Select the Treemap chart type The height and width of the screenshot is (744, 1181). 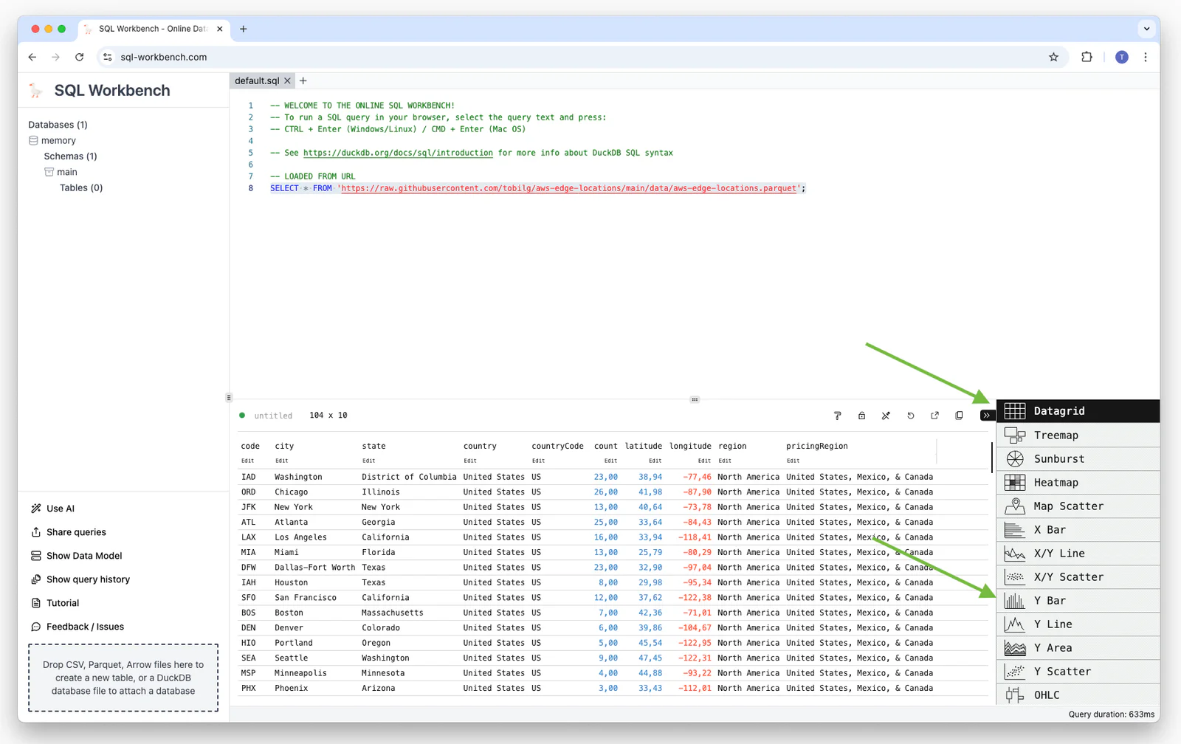coord(1078,435)
